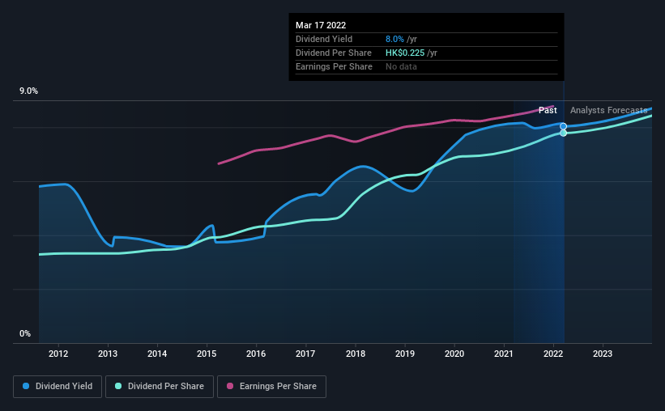Click the pink Earnings Per Share legend dot
Image resolution: width=665 pixels, height=411 pixels.
click(230, 386)
